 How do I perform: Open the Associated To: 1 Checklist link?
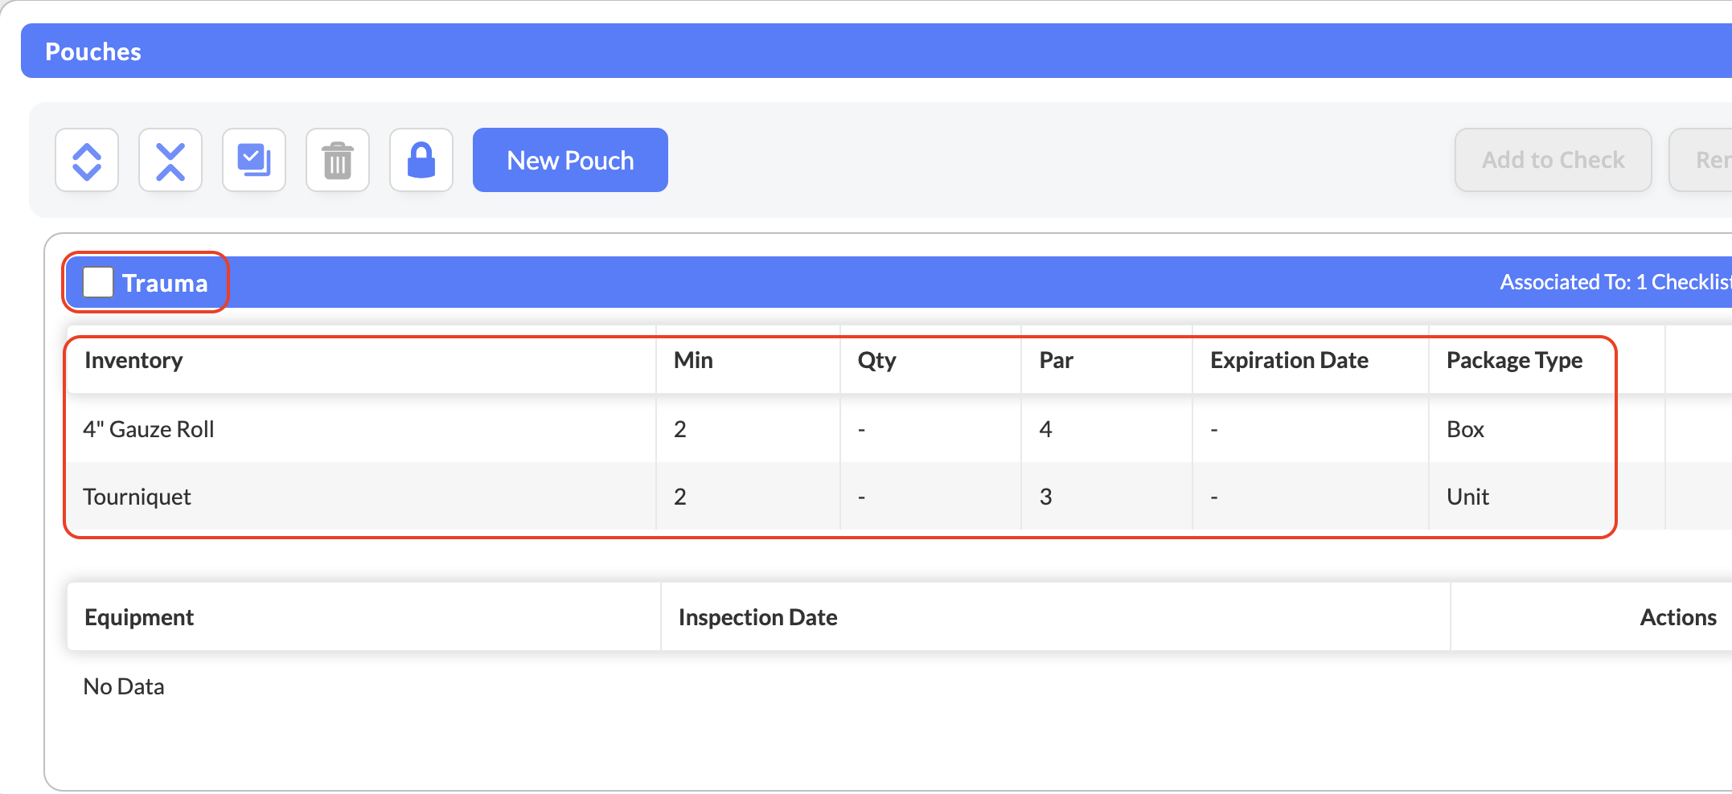1615,282
